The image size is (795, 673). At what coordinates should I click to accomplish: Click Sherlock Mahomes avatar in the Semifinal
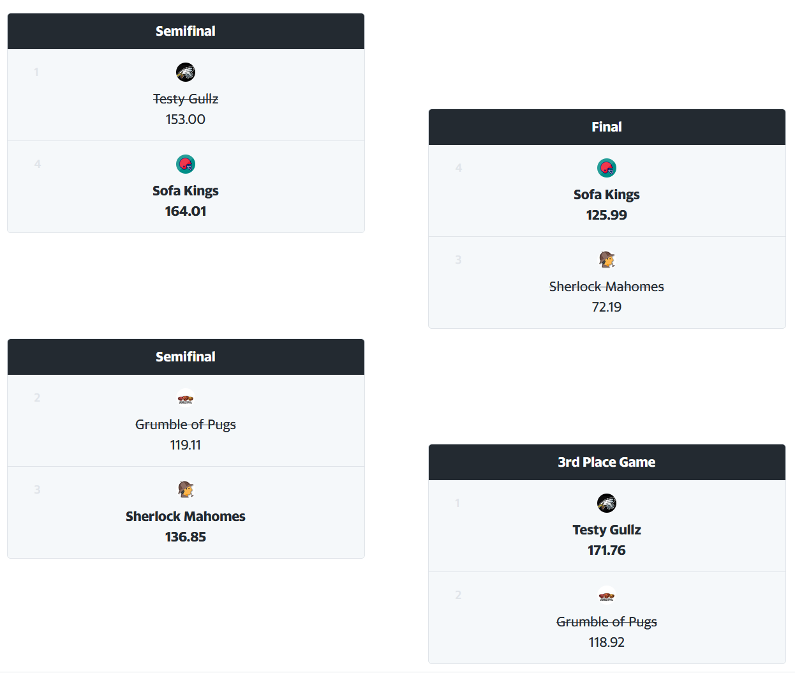(x=186, y=490)
